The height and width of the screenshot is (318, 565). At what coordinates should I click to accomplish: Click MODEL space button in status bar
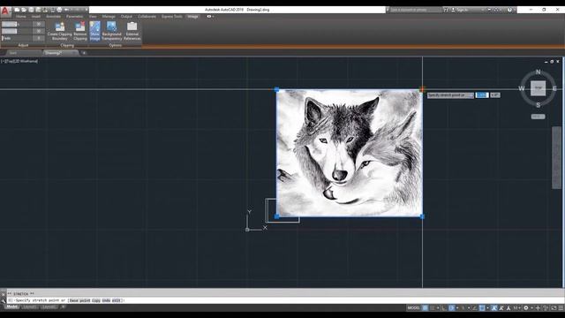coord(413,308)
